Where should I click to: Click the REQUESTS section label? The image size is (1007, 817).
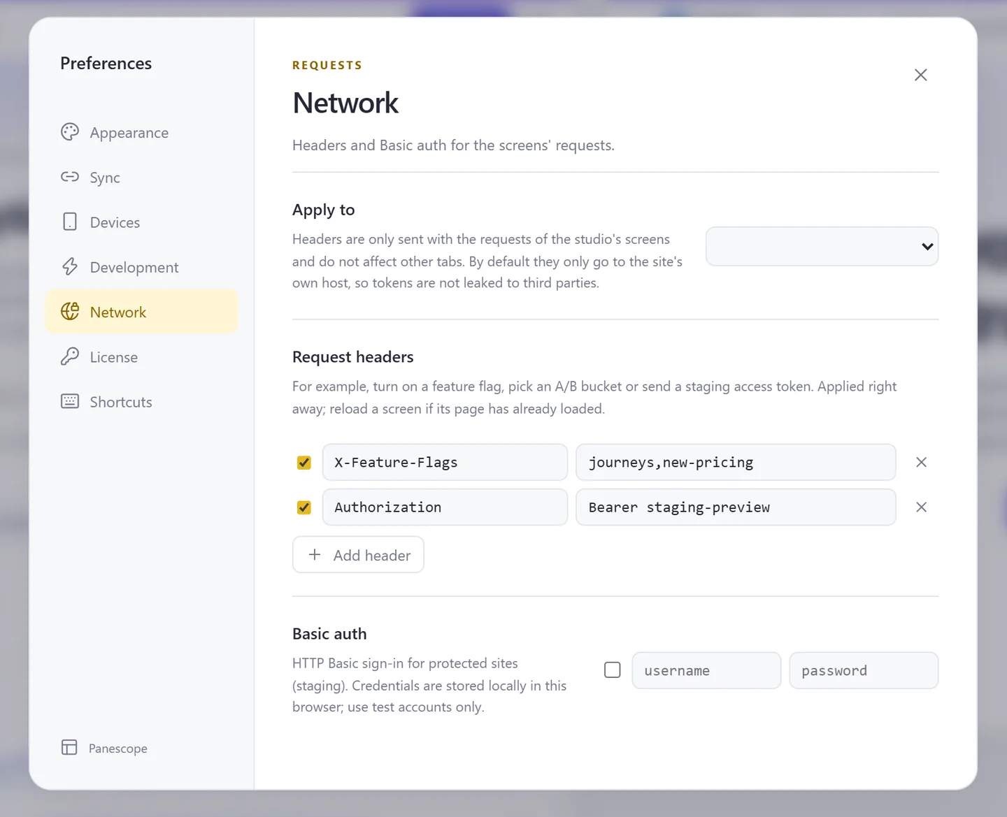coord(327,65)
